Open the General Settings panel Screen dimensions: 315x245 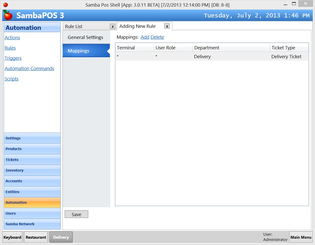[x=85, y=37]
